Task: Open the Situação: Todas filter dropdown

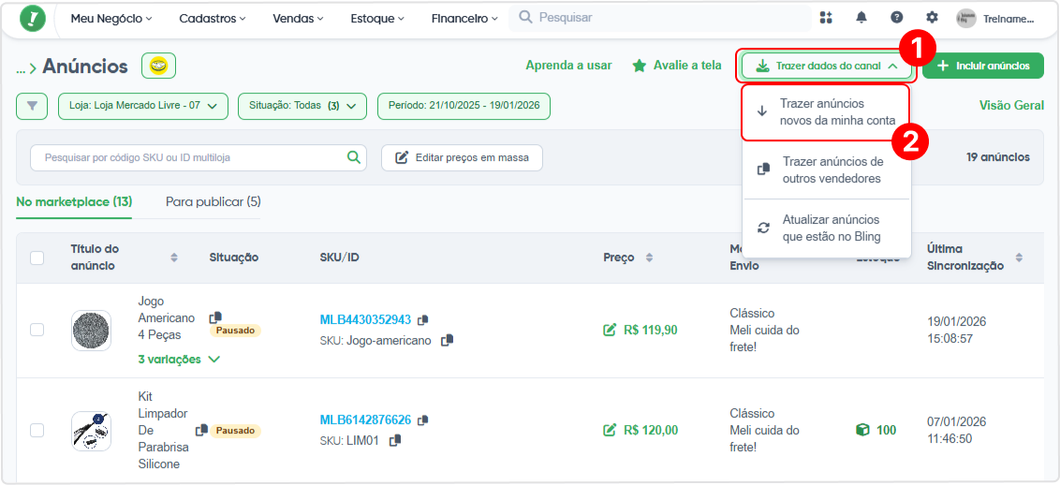Action: coord(302,106)
